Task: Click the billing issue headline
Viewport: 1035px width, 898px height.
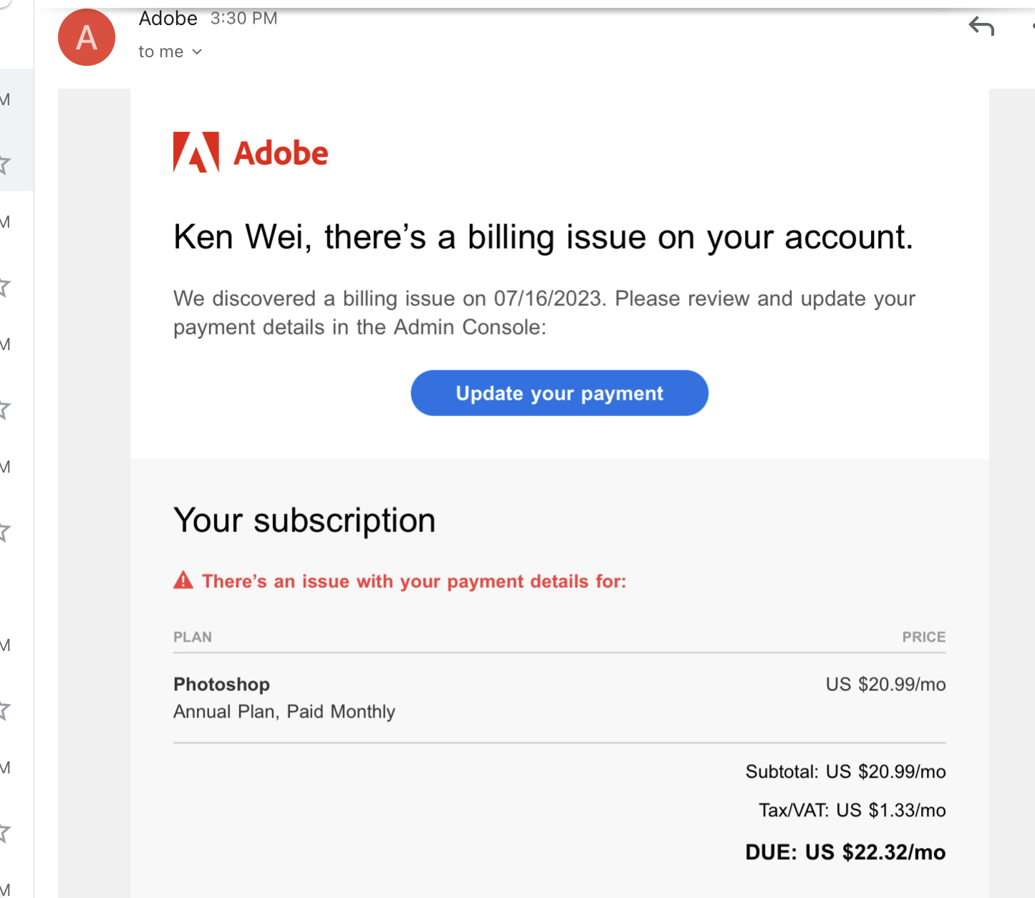Action: pyautogui.click(x=543, y=237)
